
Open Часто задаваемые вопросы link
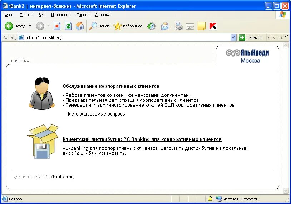click(96, 114)
